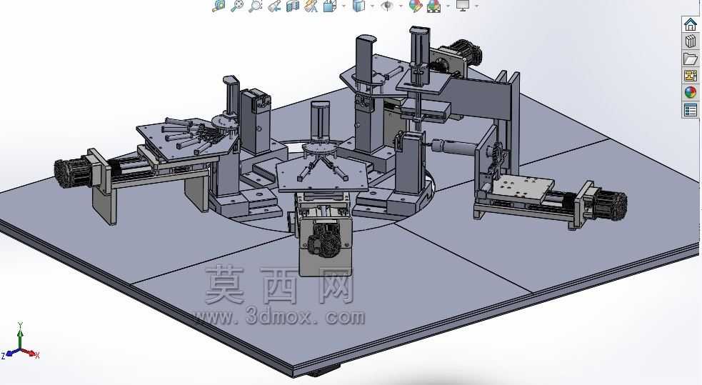Toggle the Hide/Show Items eye icon
This screenshot has width=702, height=385.
coord(387,6)
